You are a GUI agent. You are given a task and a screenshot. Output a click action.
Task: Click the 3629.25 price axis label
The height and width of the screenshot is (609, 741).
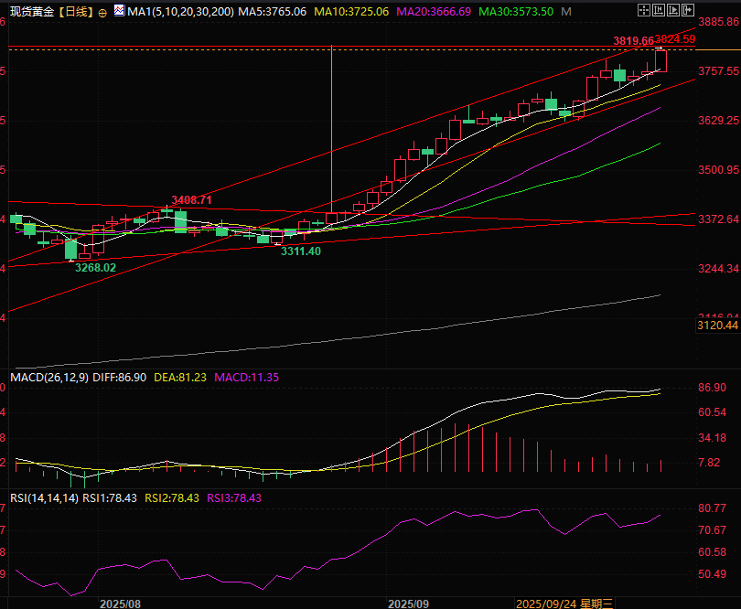tap(718, 121)
